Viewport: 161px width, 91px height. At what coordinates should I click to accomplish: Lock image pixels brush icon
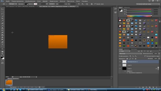(x=130, y=59)
